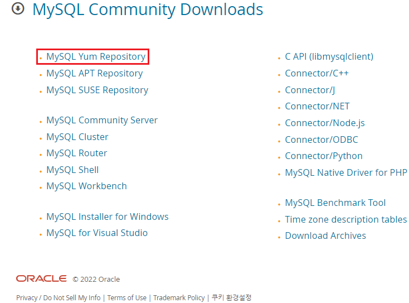Open the MySQL Benchmark Tool link
This screenshot has width=409, height=303.
click(x=335, y=203)
